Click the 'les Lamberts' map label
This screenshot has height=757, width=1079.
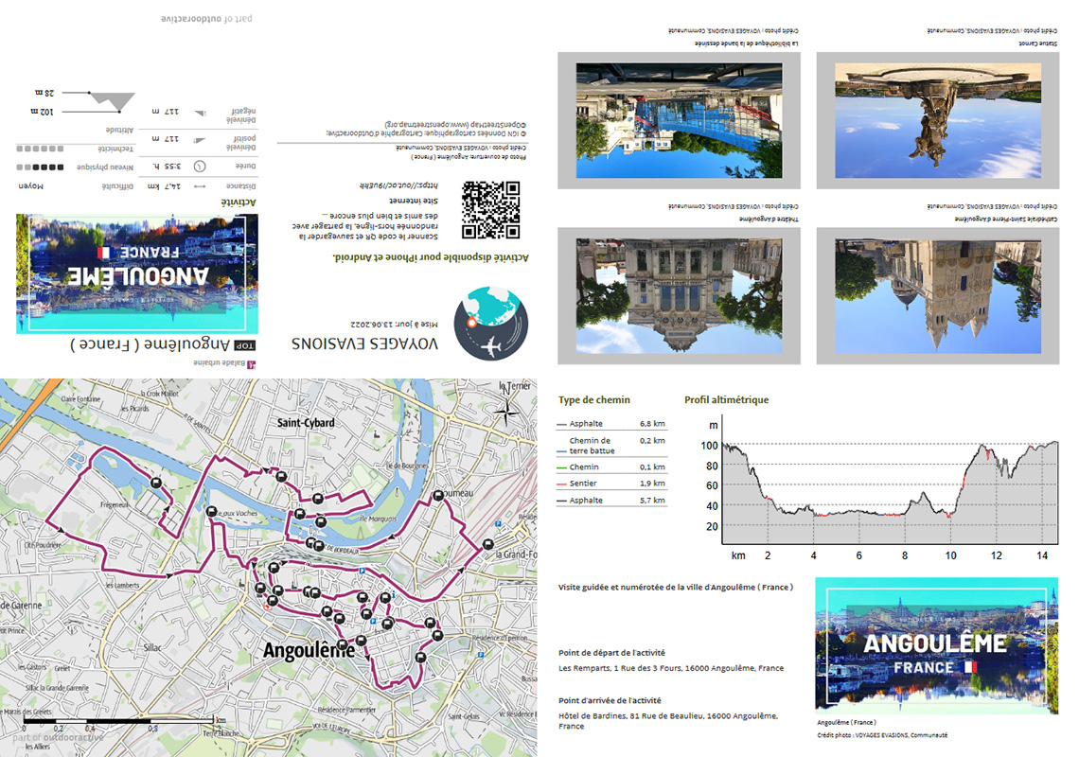[x=122, y=586]
